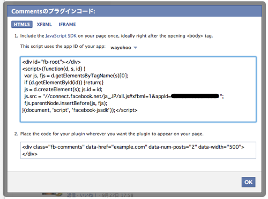Open the IFRAME tab
268x199 pixels.
[67, 24]
